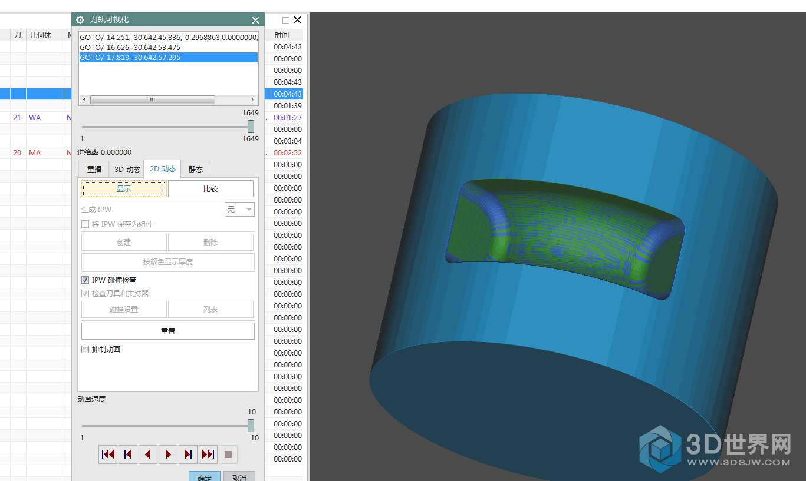Close the 刀轨可视化 dialog
Image resolution: width=806 pixels, height=481 pixels.
[x=255, y=20]
